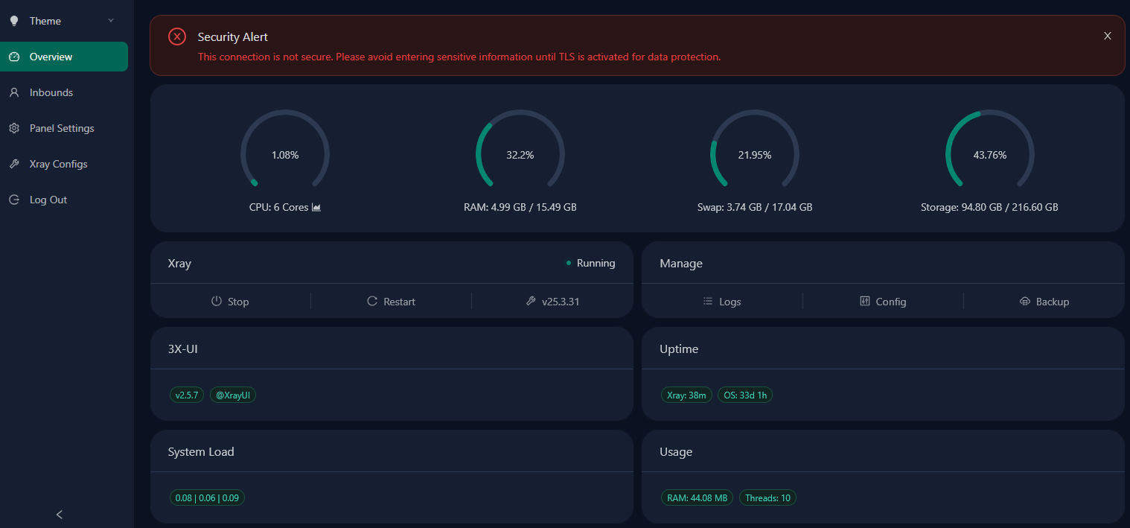Click the Swap: 3.74 GB / 17.04 GB label

(x=755, y=207)
